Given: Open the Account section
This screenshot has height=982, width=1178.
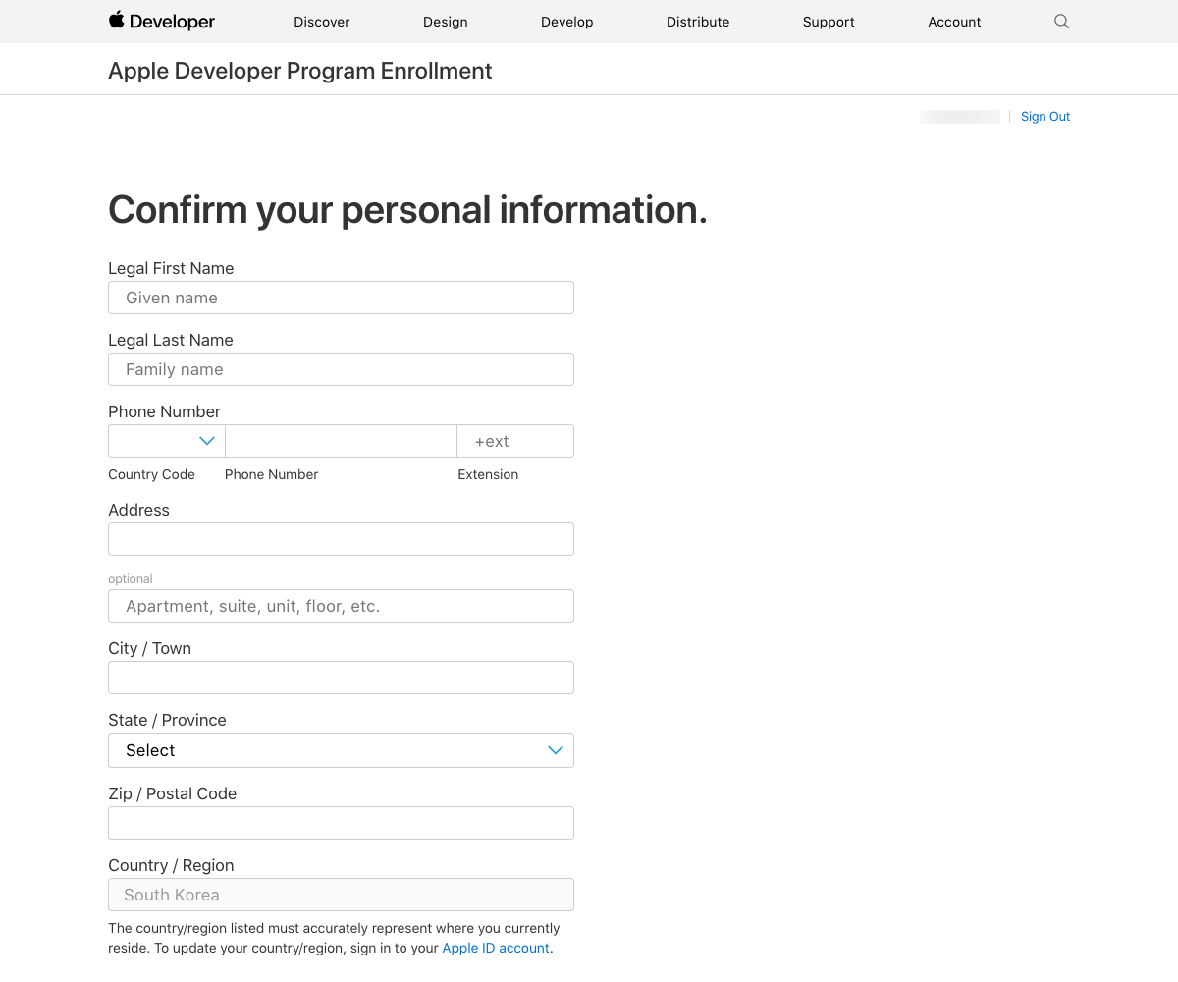Looking at the screenshot, I should [954, 22].
